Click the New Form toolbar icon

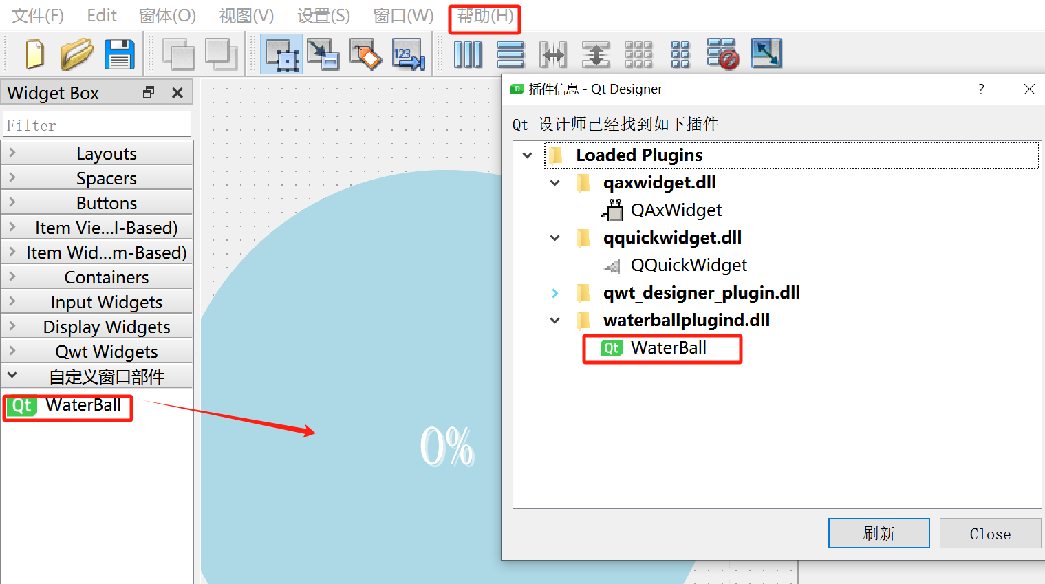point(34,54)
